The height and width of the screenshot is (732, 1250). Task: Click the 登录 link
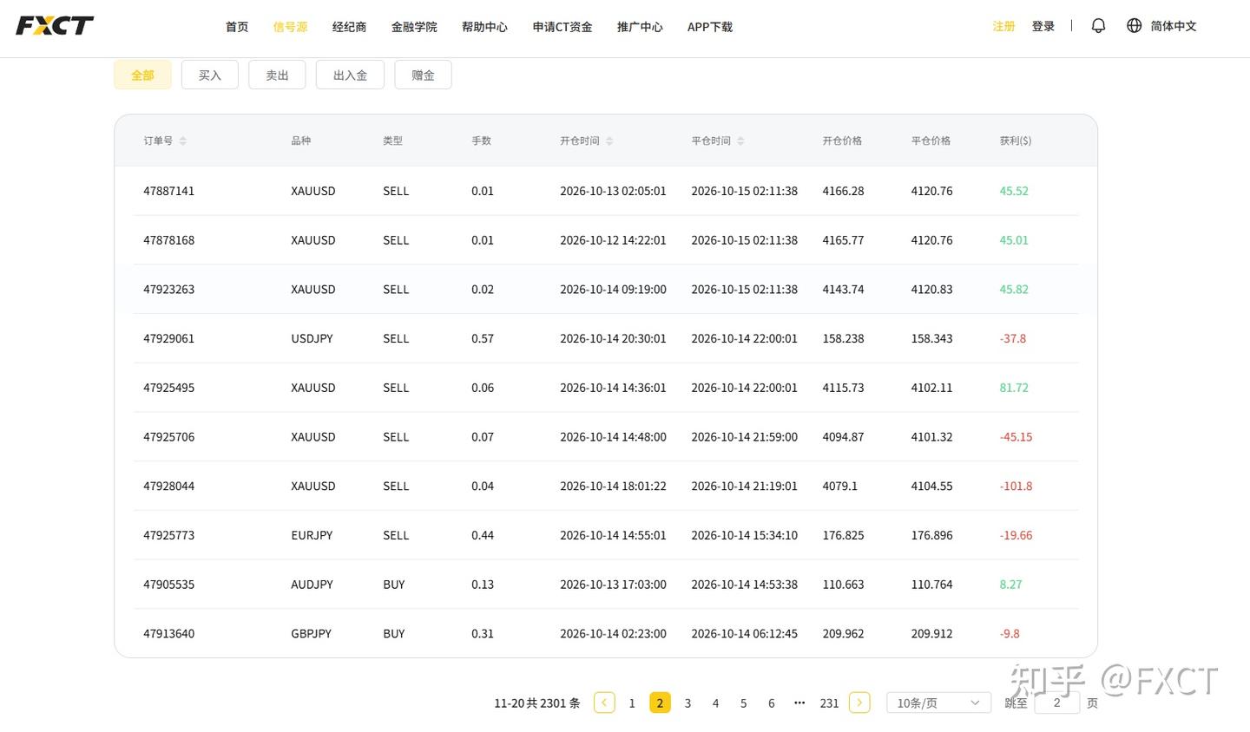point(1043,26)
